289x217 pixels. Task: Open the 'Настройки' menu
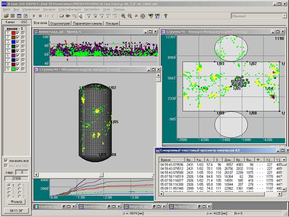(x=91, y=9)
